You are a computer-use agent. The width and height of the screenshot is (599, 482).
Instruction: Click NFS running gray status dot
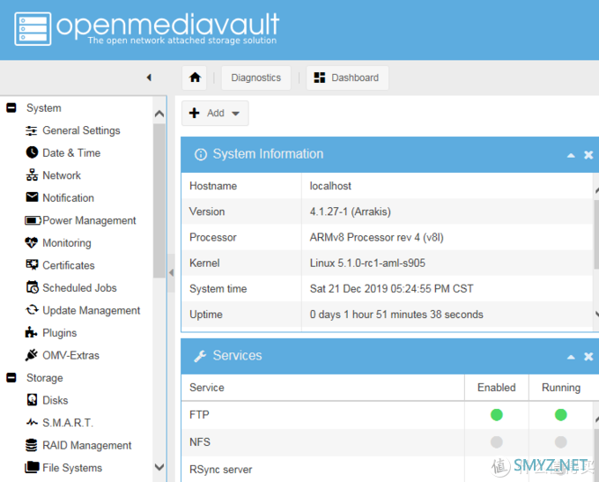pyautogui.click(x=561, y=442)
